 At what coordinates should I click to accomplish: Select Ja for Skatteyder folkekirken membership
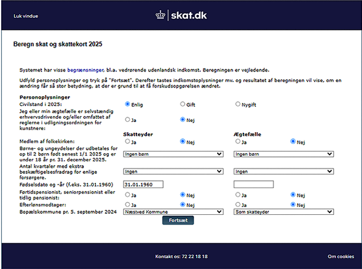(127, 141)
